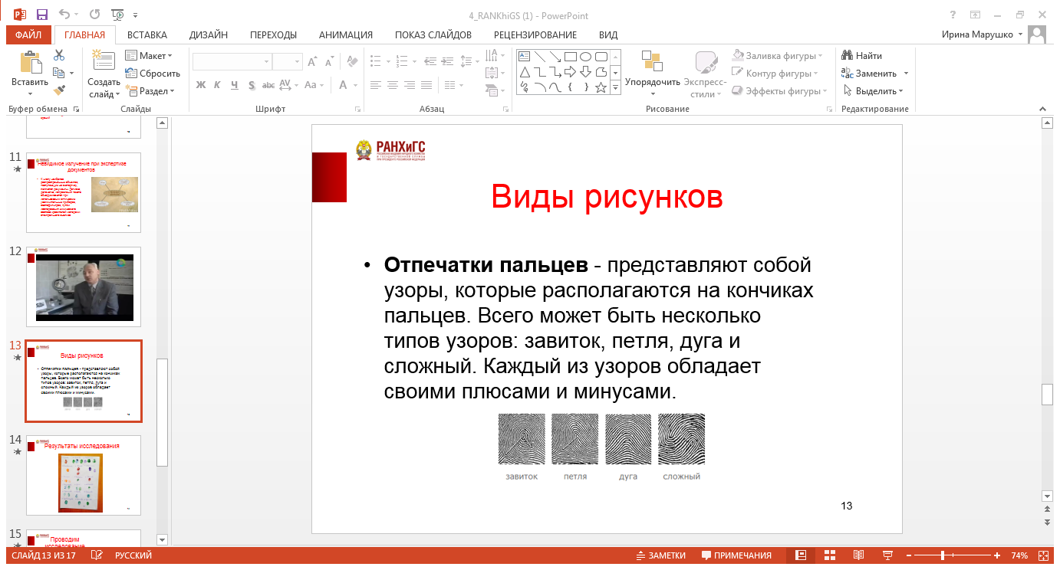Switch to the АНИМАЦИЯ tab
This screenshot has width=1060, height=570.
[x=346, y=34]
